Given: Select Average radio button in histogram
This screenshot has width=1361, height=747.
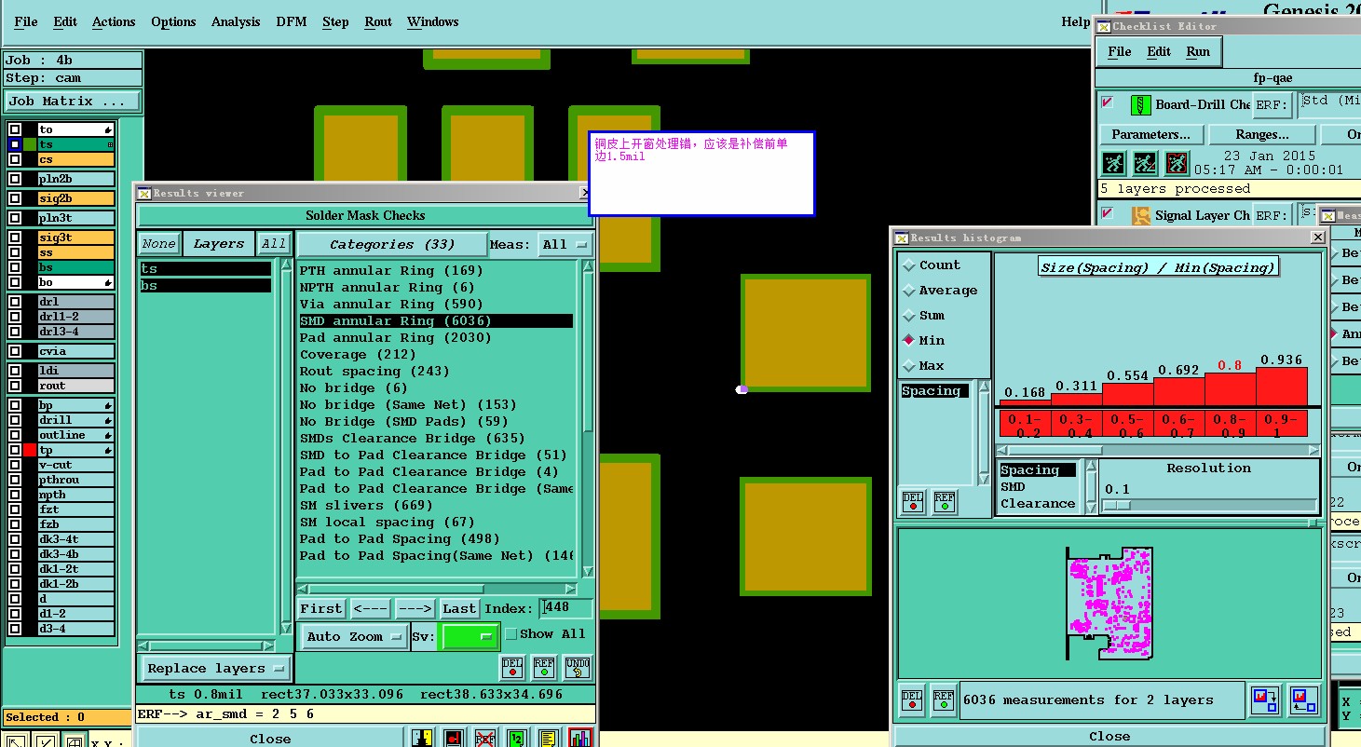Looking at the screenshot, I should (x=909, y=291).
